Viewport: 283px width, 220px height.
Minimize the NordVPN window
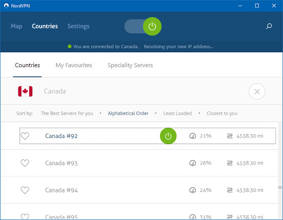point(240,6)
